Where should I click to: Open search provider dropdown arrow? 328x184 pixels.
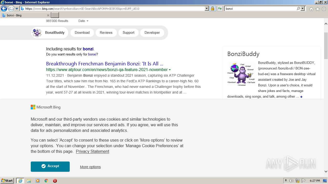tap(303, 8)
